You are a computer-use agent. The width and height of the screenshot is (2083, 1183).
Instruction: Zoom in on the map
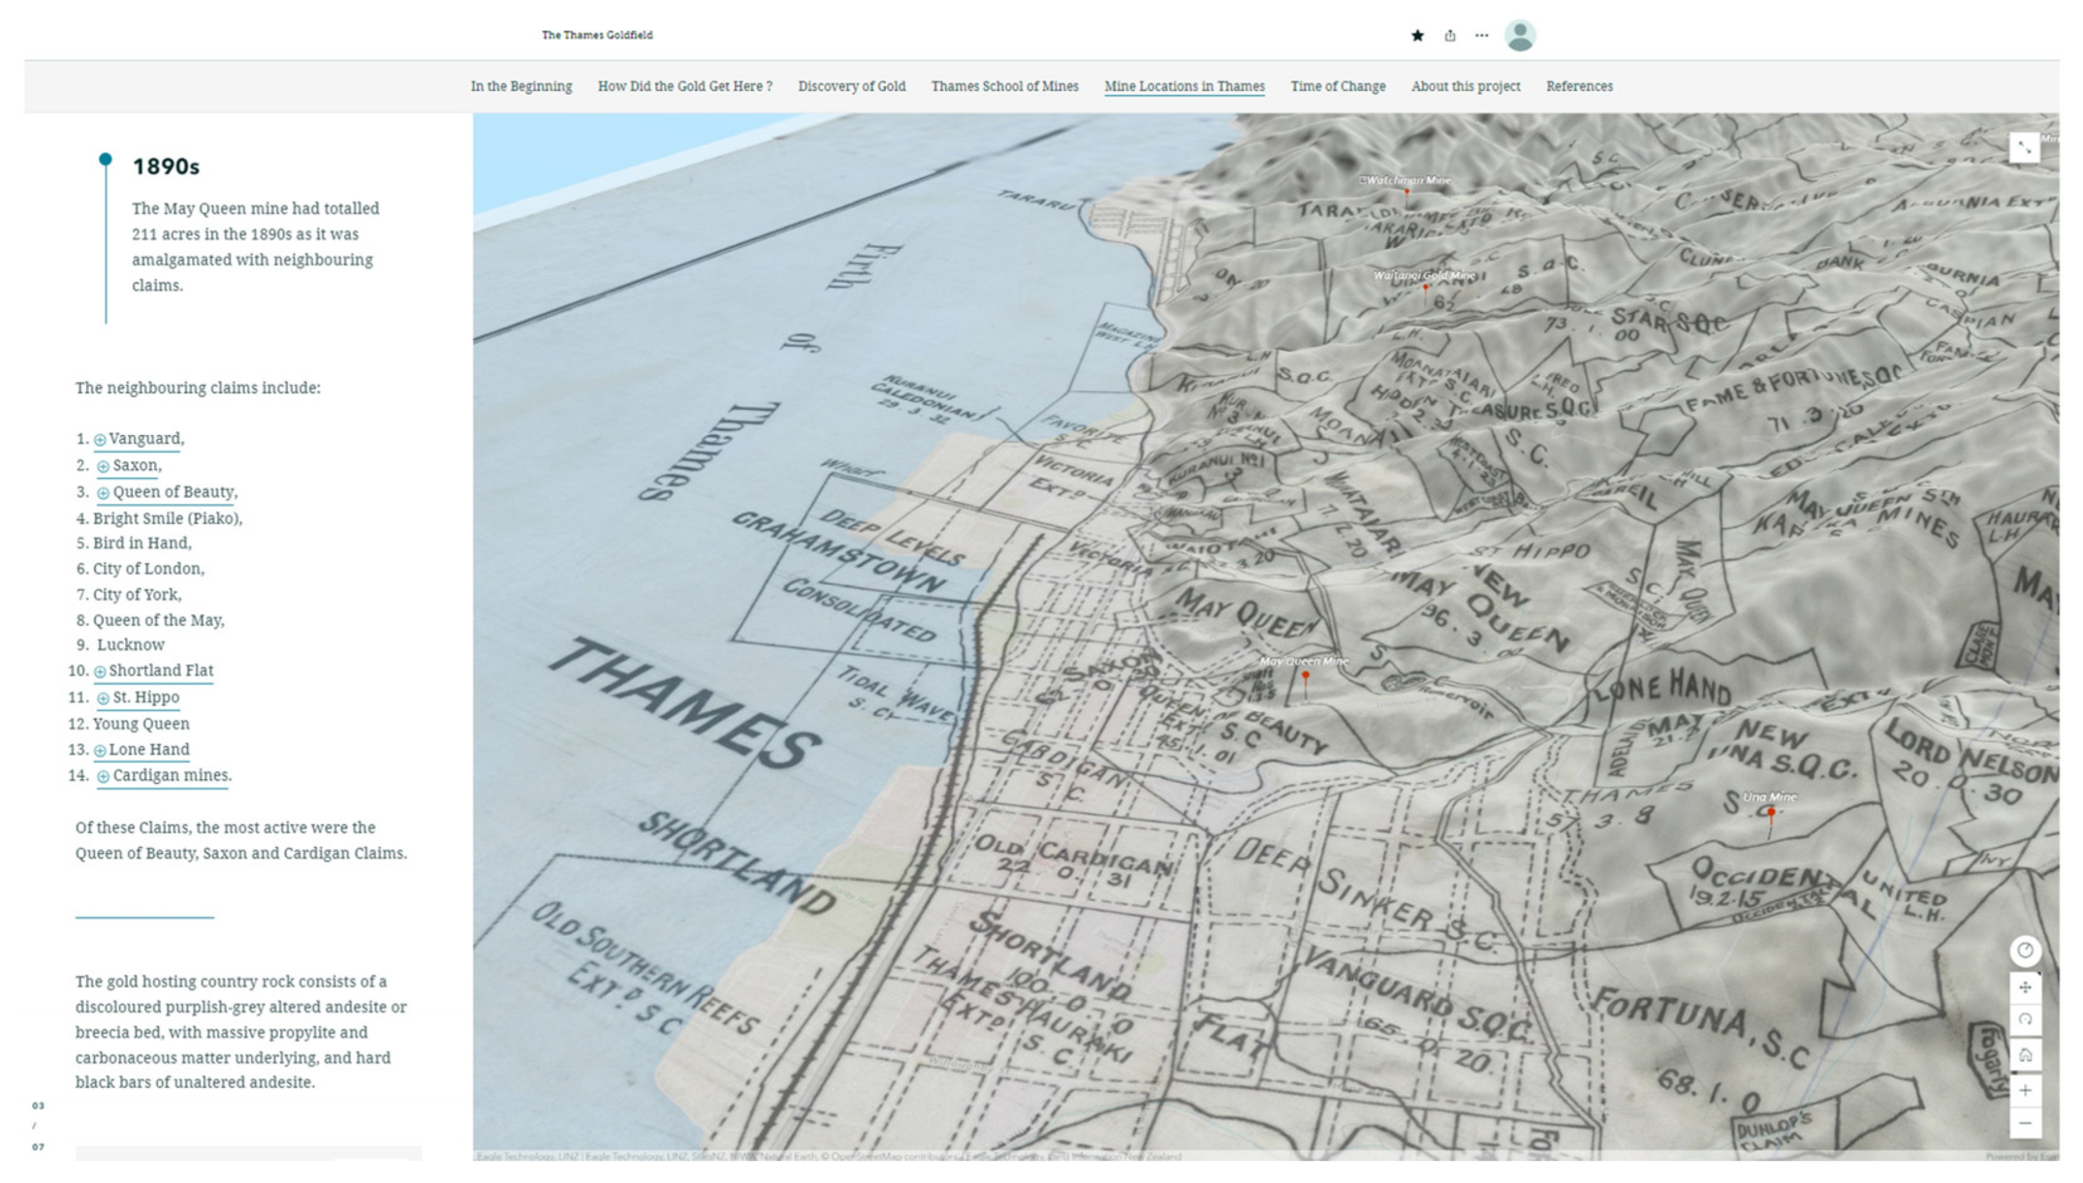click(x=2025, y=1089)
